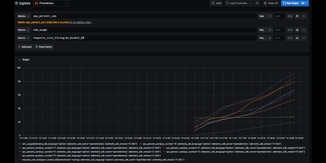Screen dimensions: 326x163
Task: Click the Step info icon for ram_usage
Action: tap(270, 30)
